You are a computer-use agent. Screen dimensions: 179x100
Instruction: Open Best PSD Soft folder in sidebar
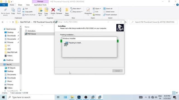(x=12, y=52)
